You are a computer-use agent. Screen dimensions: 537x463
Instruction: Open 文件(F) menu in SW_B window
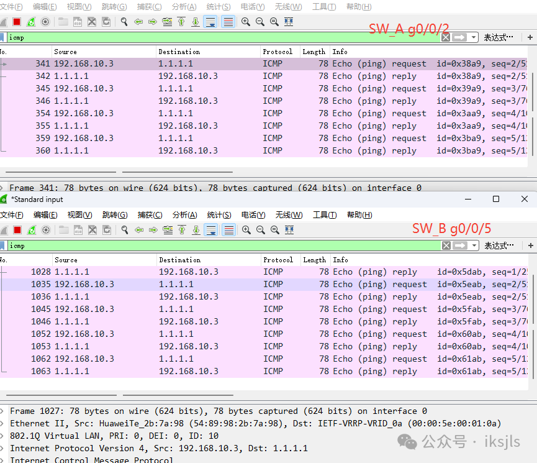coord(12,215)
